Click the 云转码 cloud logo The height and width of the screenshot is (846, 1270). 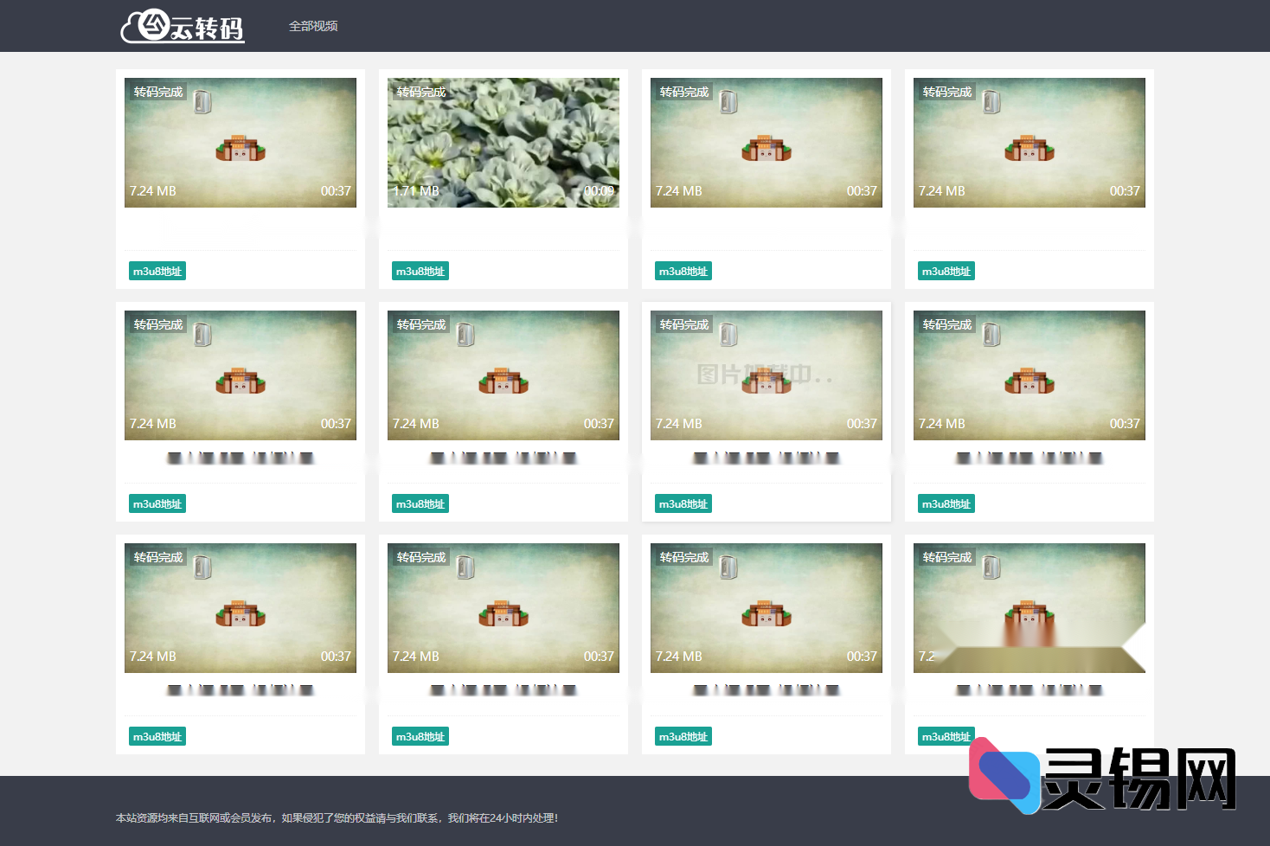point(183,27)
